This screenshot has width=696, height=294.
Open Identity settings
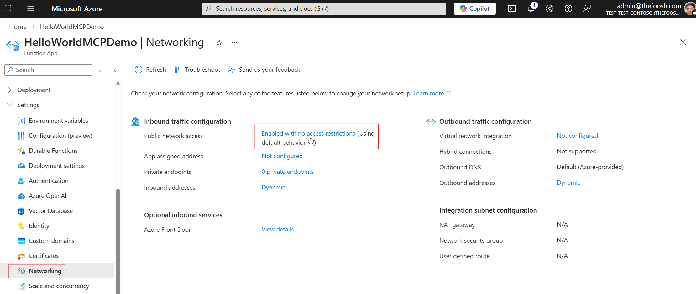tap(39, 226)
